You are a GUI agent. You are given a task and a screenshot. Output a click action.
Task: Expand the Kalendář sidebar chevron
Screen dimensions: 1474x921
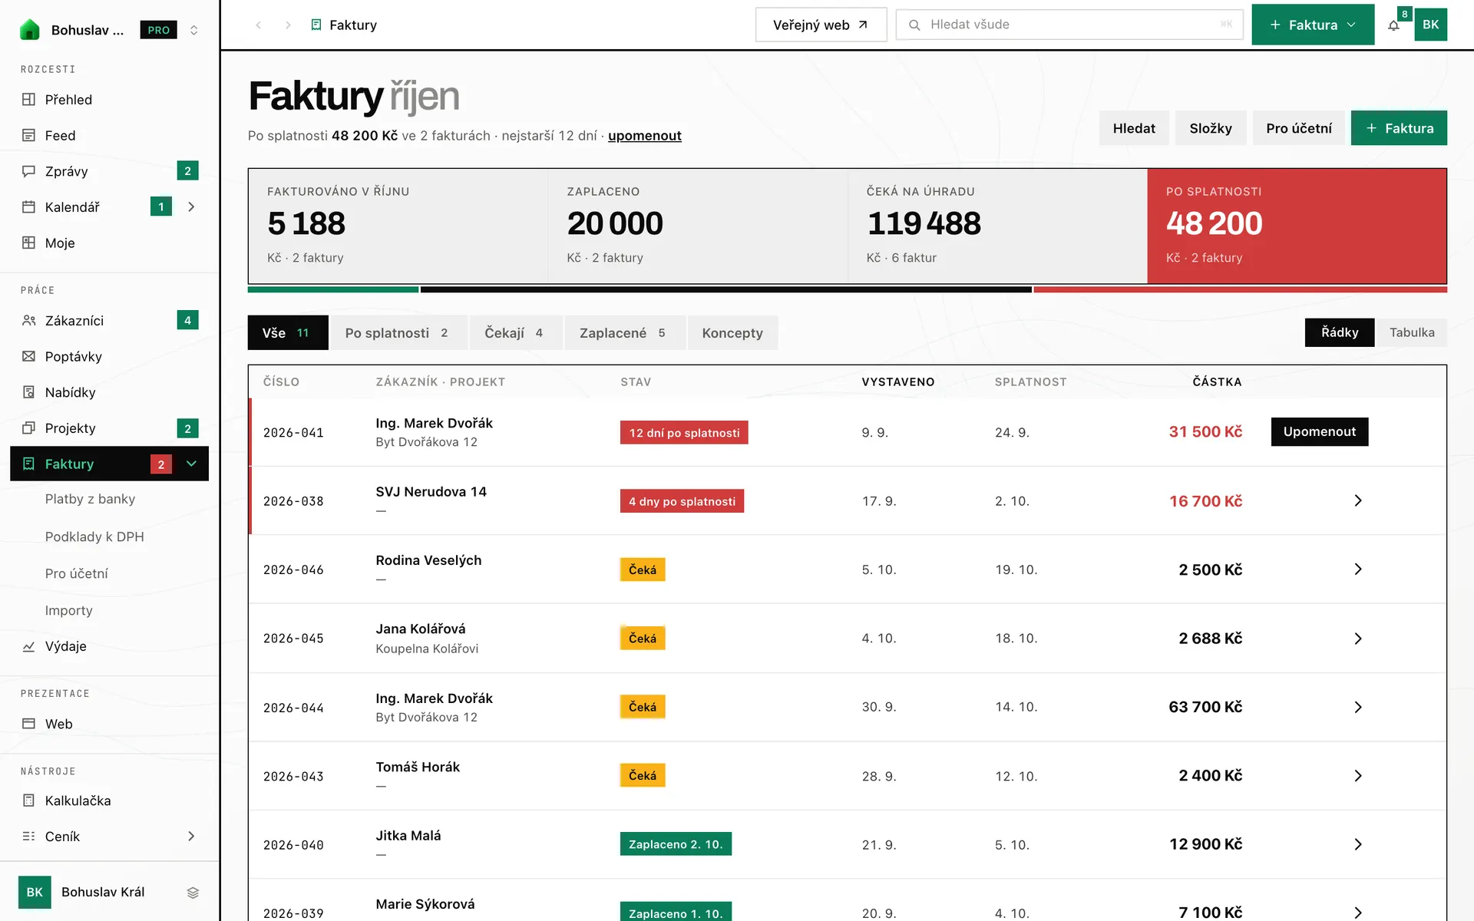(192, 206)
